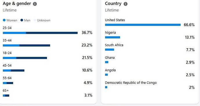Click the 65+ age bar

coord(6,95)
